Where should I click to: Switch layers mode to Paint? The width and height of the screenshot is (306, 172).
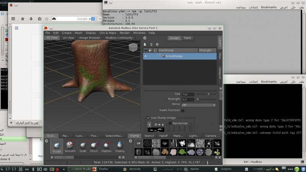click(187, 38)
